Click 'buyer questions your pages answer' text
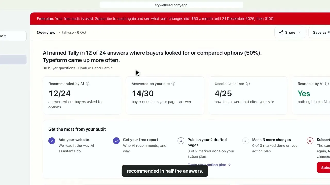330x185 pixels. coord(161,102)
